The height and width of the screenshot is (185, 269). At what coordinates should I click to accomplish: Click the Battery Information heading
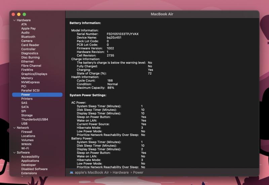[x=85, y=23]
